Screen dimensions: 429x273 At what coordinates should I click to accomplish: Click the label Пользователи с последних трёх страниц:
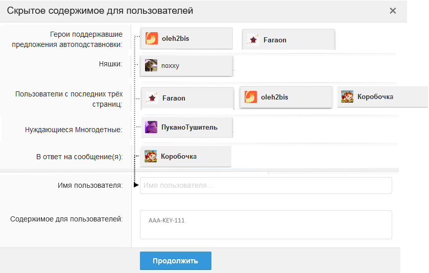(68, 99)
